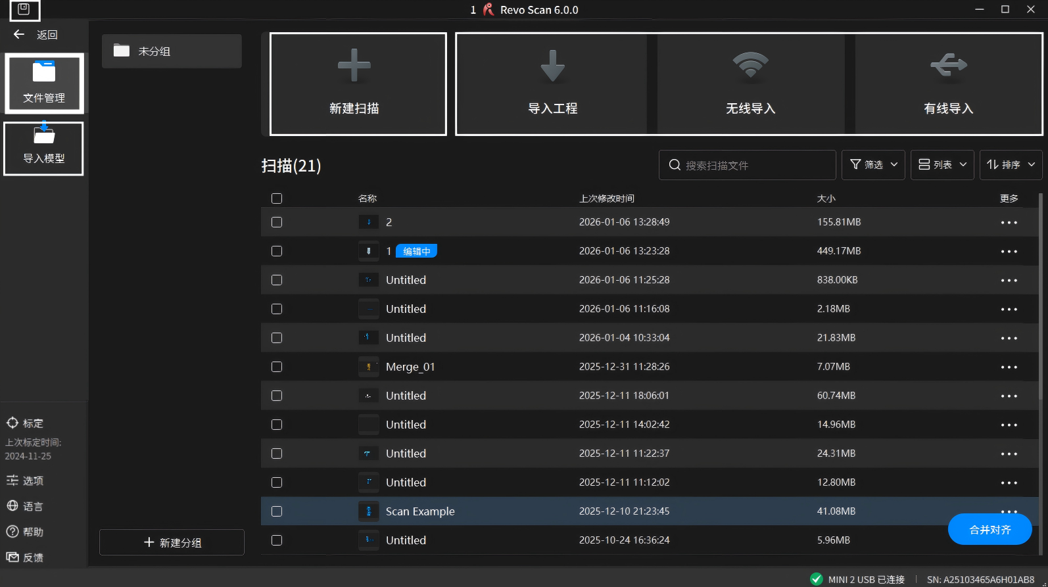The width and height of the screenshot is (1048, 587).
Task: Tick the checkbox for Merge_01
Action: 277,367
